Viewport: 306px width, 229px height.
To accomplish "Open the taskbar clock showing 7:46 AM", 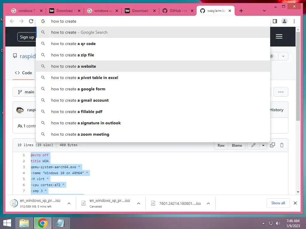I will tap(293, 223).
